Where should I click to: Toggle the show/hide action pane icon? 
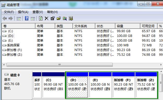coord(33,19)
